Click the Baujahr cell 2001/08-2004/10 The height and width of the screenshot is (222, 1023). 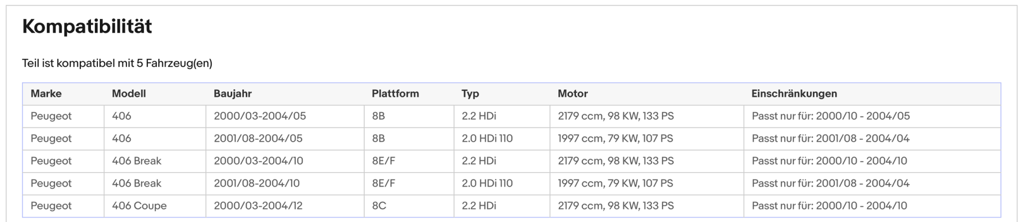(x=257, y=184)
